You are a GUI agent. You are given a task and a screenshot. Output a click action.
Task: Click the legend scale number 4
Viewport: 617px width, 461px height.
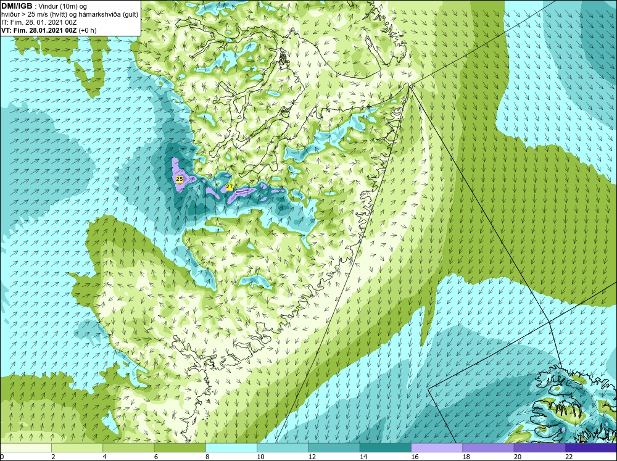[x=105, y=457]
